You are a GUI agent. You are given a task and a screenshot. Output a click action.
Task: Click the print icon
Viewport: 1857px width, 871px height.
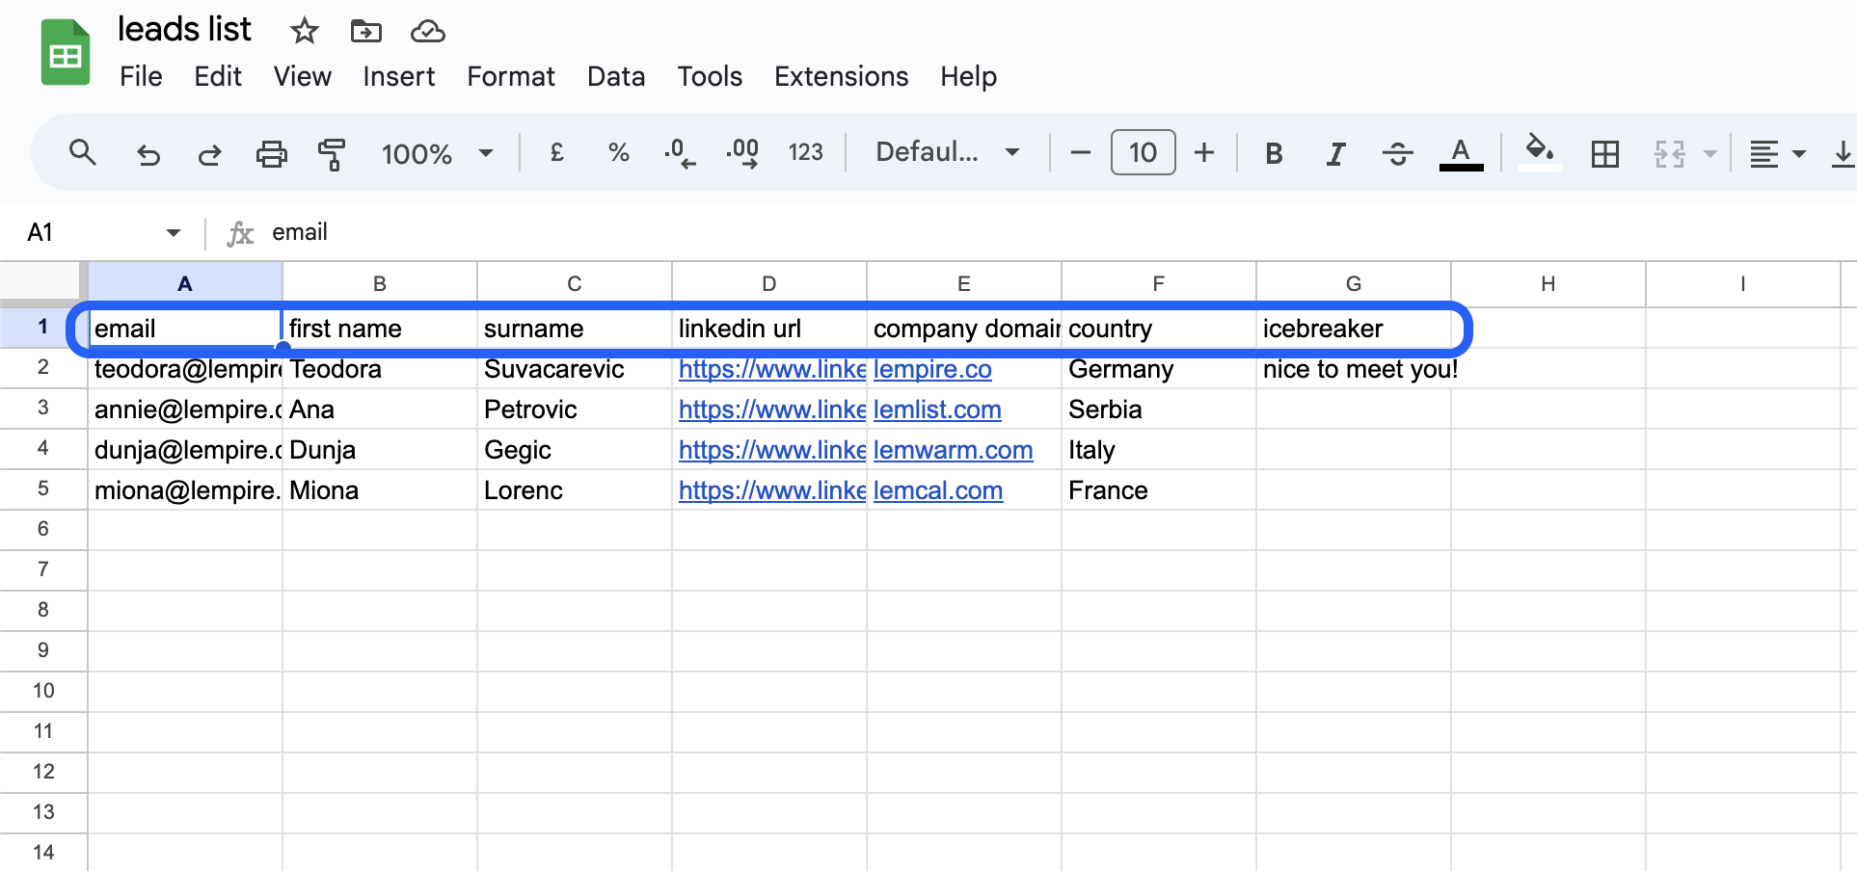[x=271, y=152]
